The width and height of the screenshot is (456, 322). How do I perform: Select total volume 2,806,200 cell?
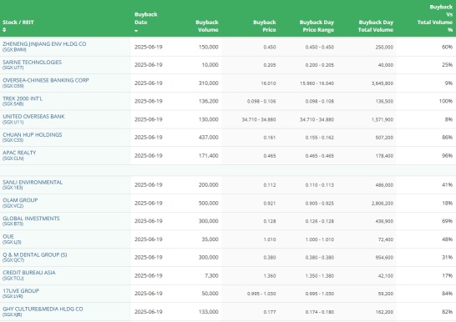383,204
